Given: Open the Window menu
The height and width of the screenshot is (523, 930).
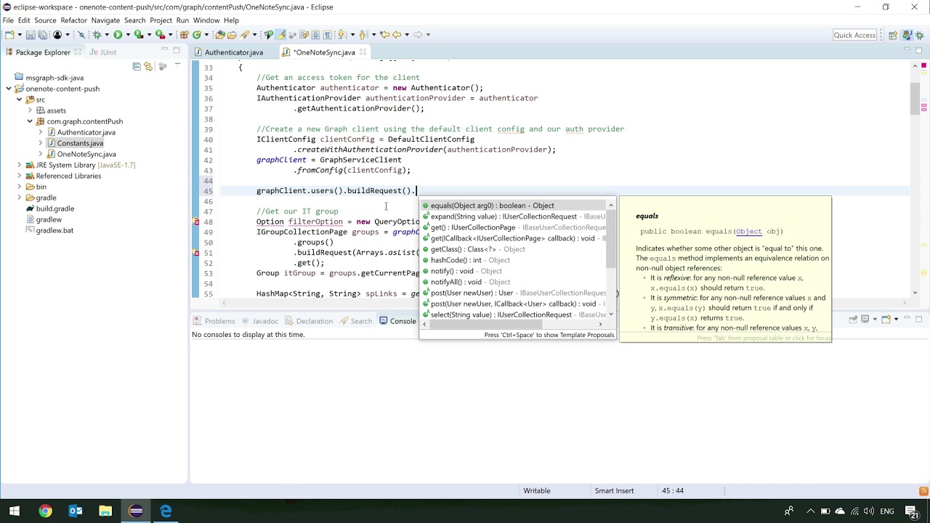Looking at the screenshot, I should coord(206,20).
